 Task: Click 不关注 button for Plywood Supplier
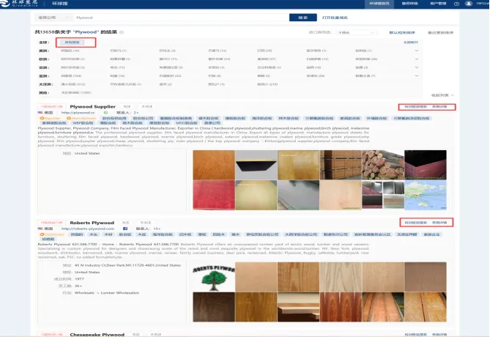tap(146, 107)
